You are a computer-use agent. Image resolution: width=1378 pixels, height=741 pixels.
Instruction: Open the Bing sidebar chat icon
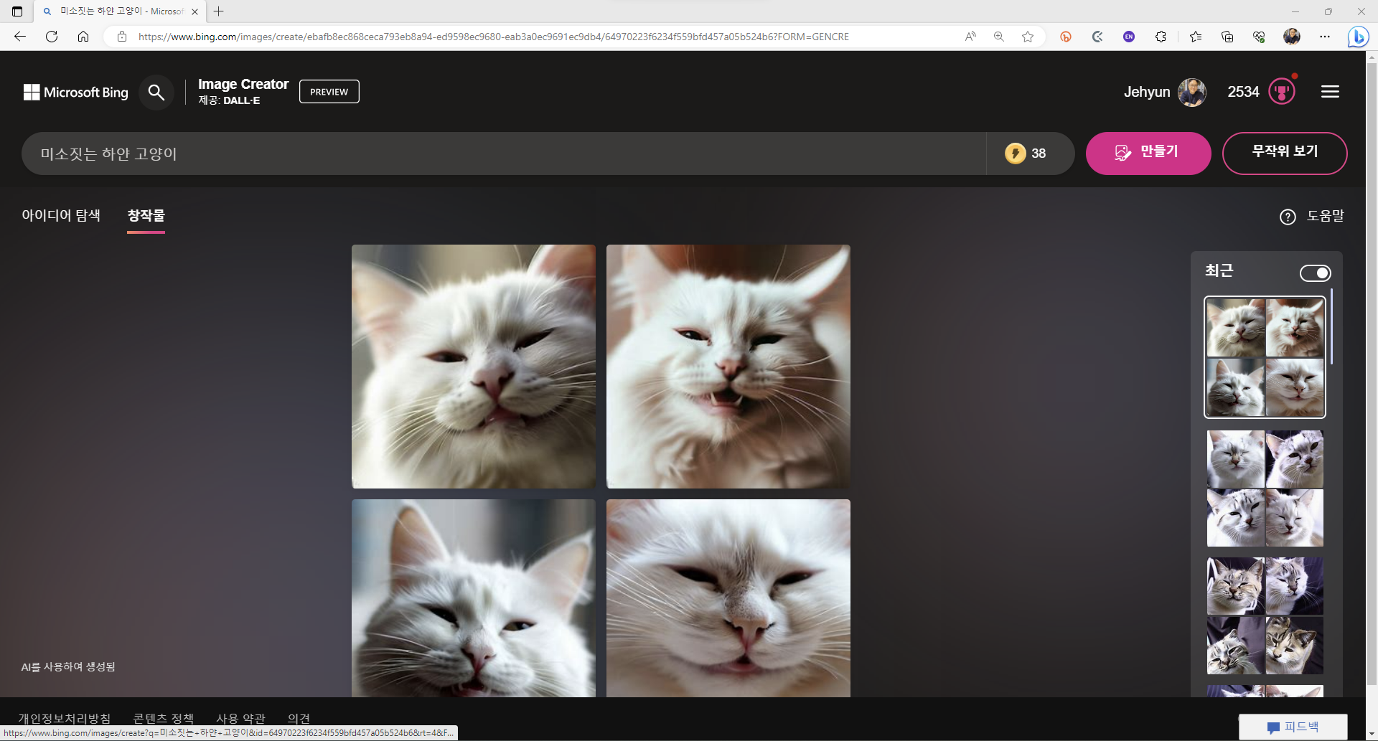(1358, 37)
